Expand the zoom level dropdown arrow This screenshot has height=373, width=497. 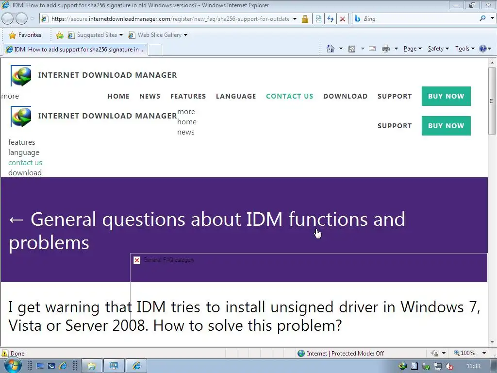[x=484, y=353]
